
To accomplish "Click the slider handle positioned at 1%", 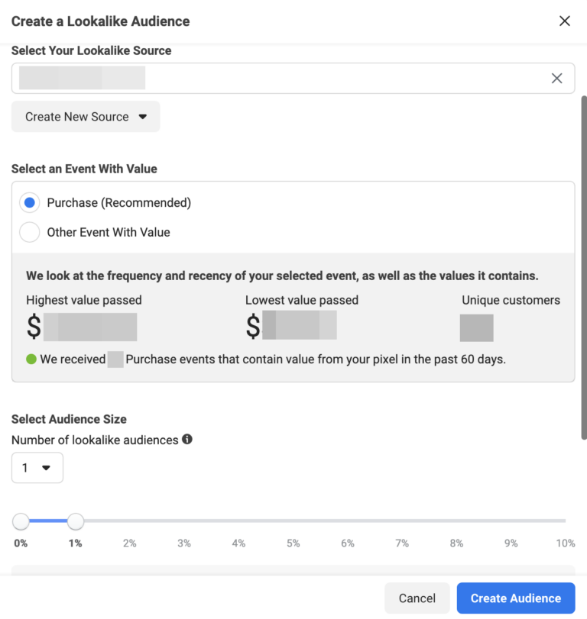I will pos(75,521).
